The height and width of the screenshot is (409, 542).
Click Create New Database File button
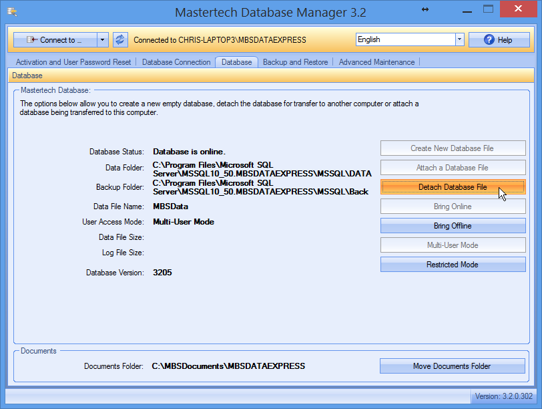pyautogui.click(x=453, y=148)
